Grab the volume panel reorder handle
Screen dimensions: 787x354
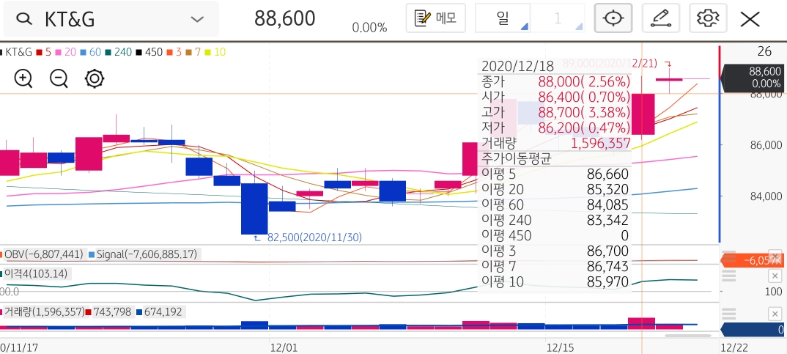728,314
